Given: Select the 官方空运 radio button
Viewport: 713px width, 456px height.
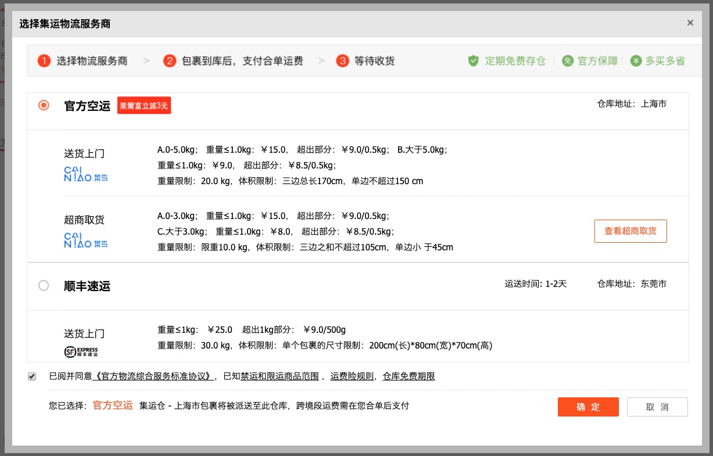Looking at the screenshot, I should [44, 106].
